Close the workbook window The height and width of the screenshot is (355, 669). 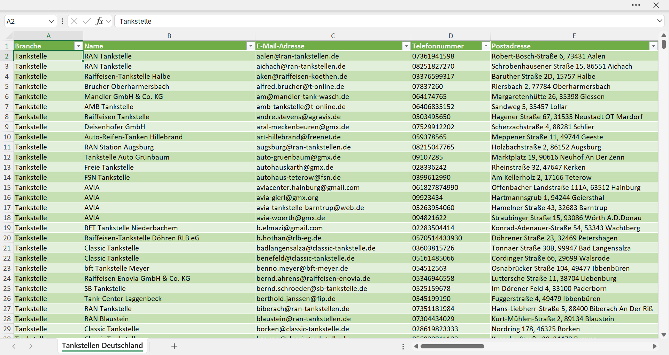click(x=656, y=5)
